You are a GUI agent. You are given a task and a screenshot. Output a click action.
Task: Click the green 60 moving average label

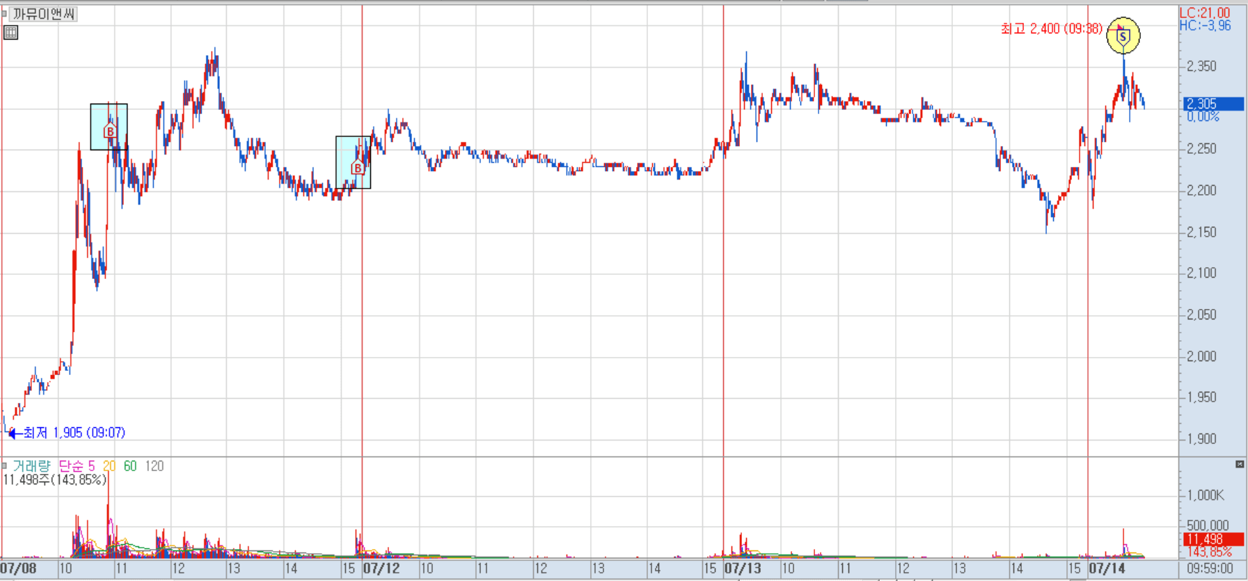(x=130, y=466)
